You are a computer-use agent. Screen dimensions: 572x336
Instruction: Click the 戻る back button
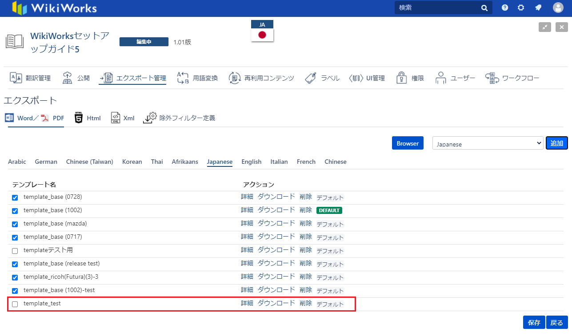coord(557,322)
